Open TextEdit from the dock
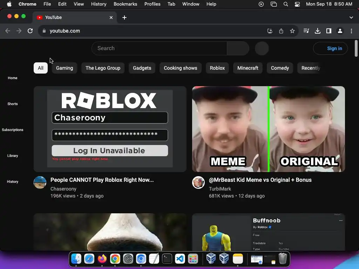The image size is (359, 269). tap(154, 259)
